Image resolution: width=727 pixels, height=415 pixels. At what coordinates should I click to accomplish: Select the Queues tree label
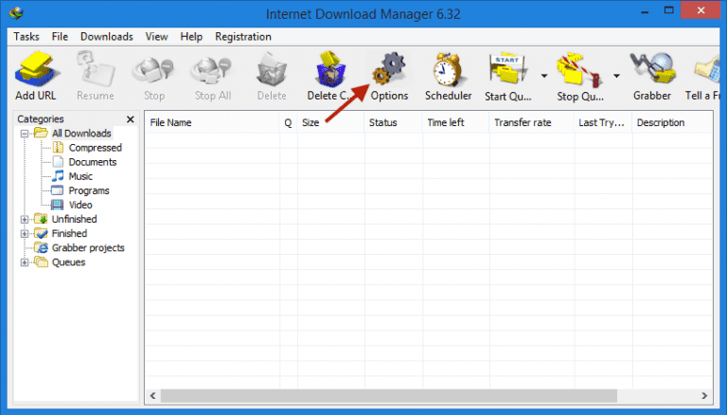tap(68, 262)
